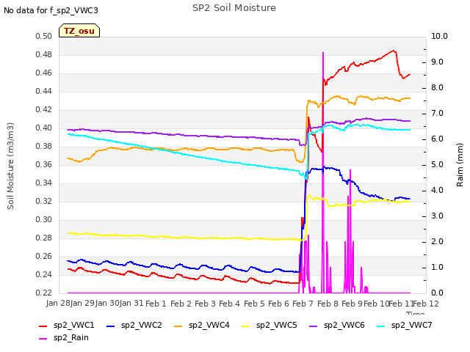Screen dimensions: 470x352
Task: Click the 0.36 left axis tick label
Action: tap(44, 164)
